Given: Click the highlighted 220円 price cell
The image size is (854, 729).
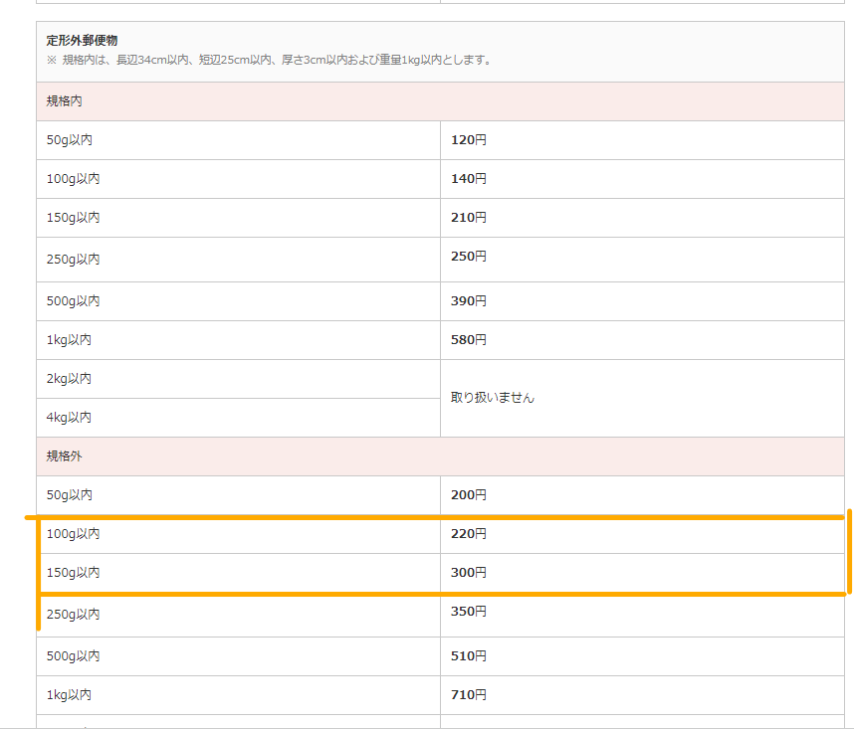Looking at the screenshot, I should pyautogui.click(x=469, y=534).
